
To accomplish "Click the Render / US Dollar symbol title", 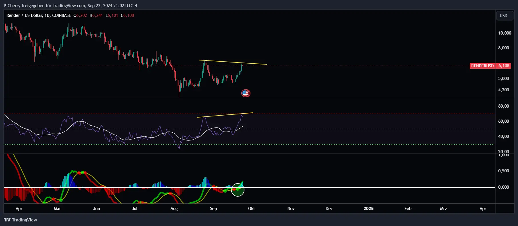I will tap(24, 15).
